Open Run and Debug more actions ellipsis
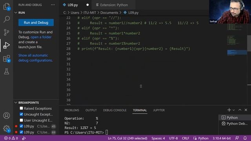 point(53,5)
